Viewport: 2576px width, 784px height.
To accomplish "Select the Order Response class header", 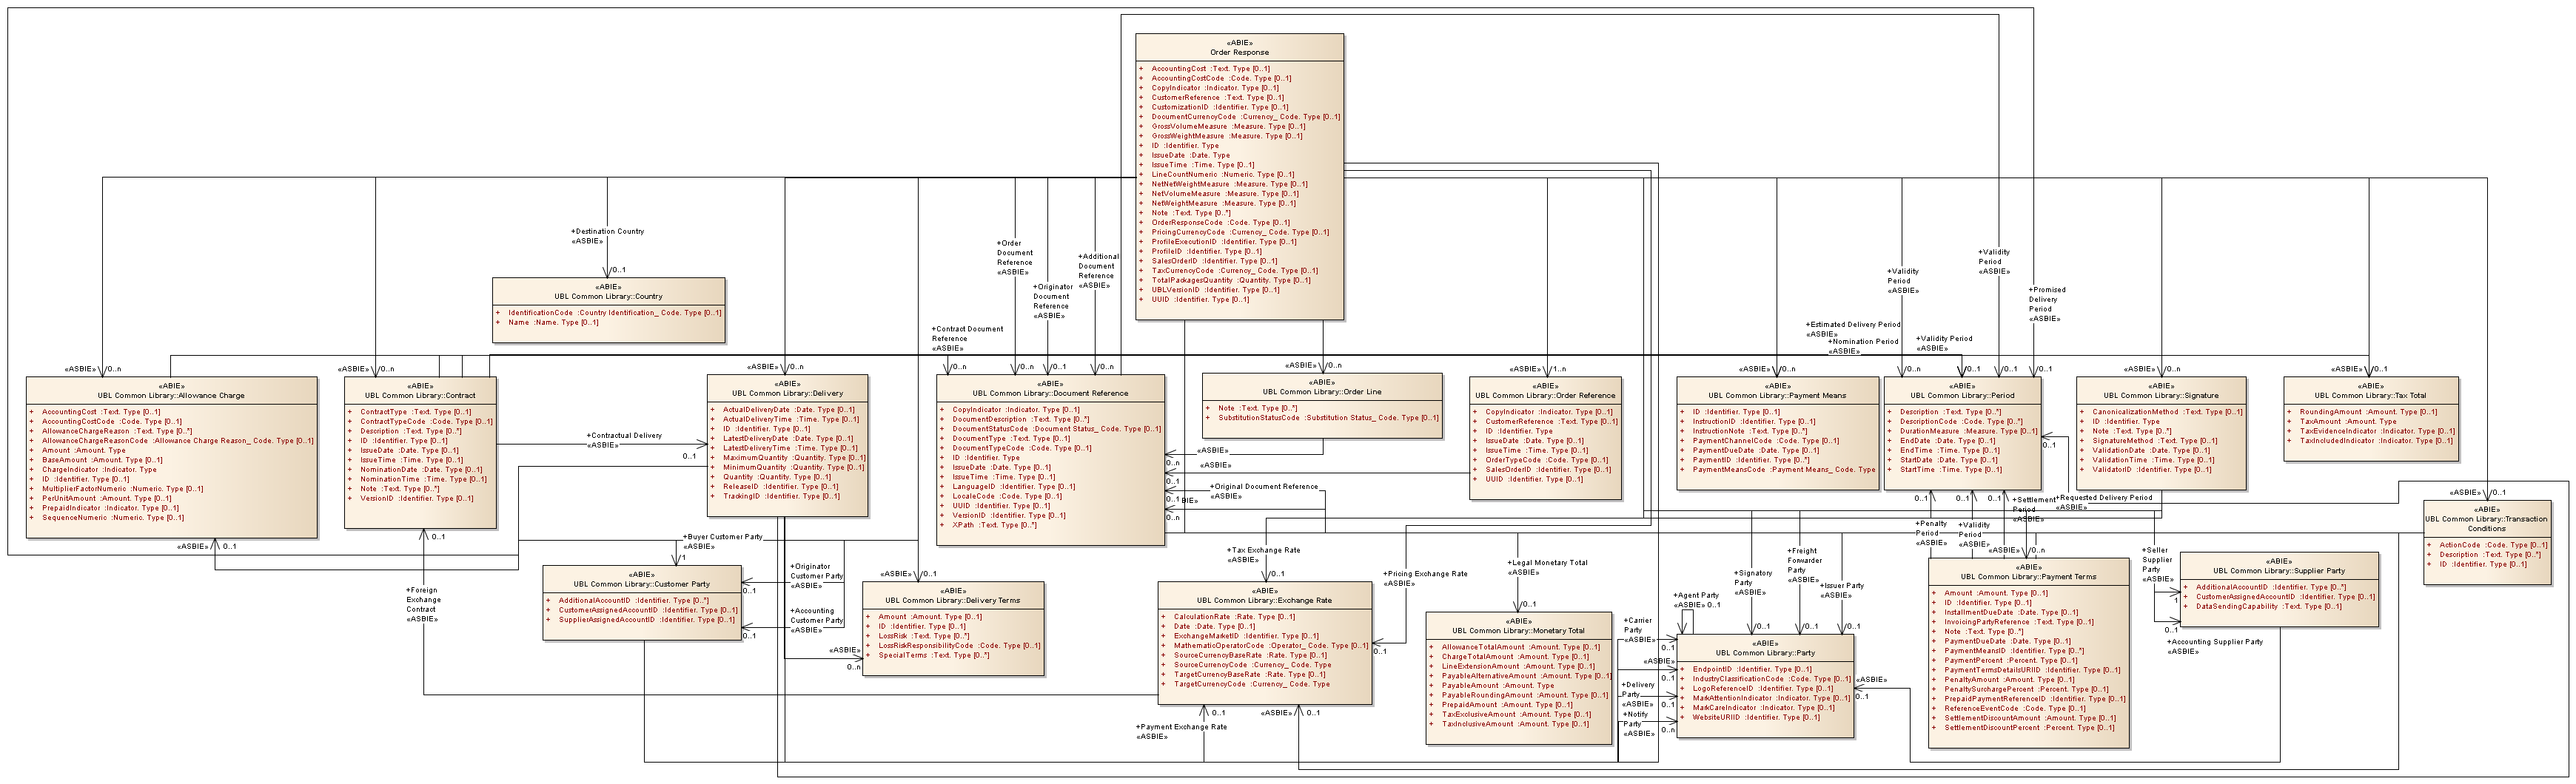I will (1238, 52).
